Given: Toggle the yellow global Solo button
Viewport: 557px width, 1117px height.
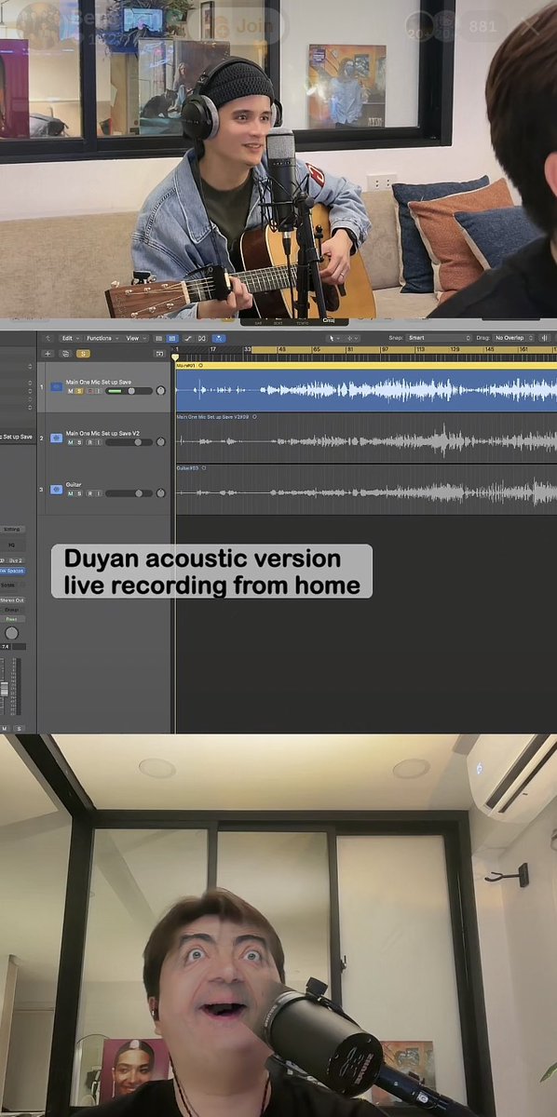Looking at the screenshot, I should click(x=83, y=354).
